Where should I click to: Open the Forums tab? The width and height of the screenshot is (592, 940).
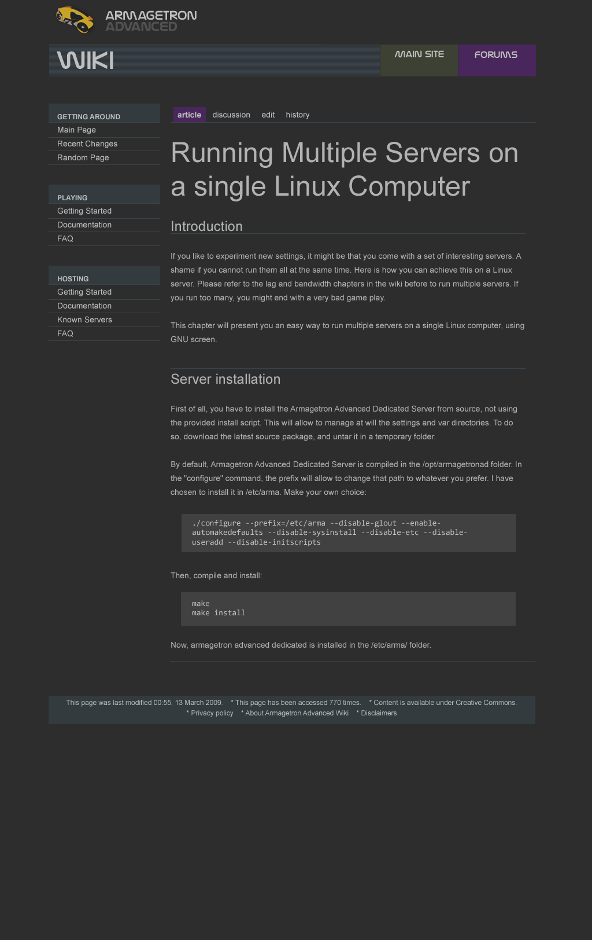pos(496,55)
